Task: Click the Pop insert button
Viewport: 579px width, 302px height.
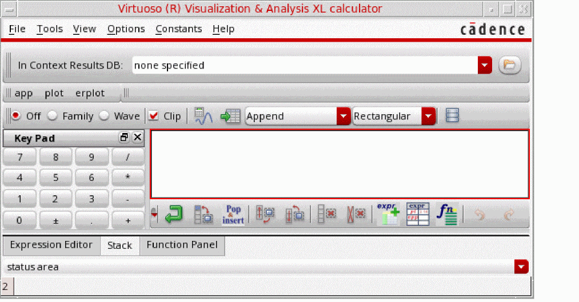Action: tap(233, 214)
